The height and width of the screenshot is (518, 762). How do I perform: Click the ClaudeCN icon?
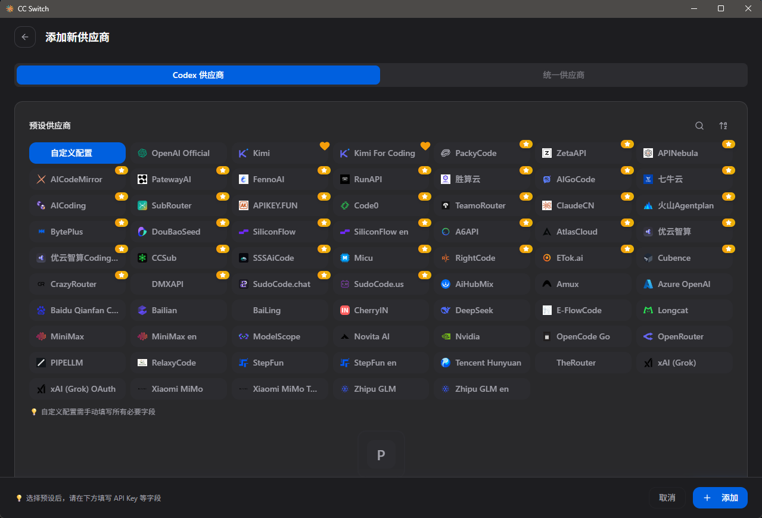coord(547,205)
